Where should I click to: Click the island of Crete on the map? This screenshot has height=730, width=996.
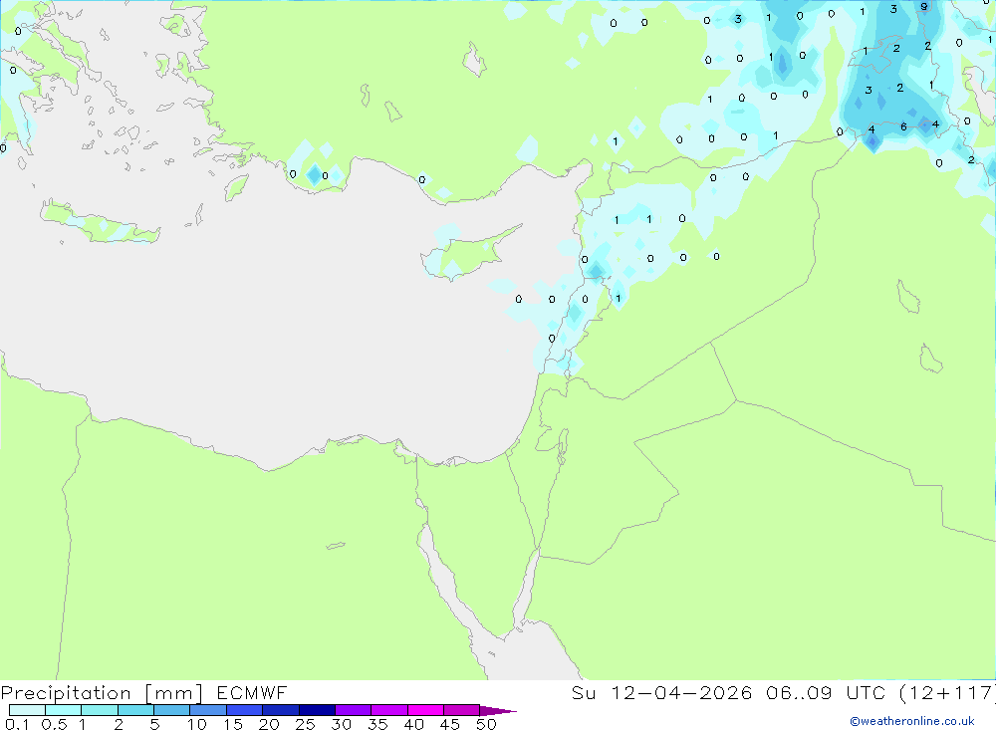click(x=99, y=222)
